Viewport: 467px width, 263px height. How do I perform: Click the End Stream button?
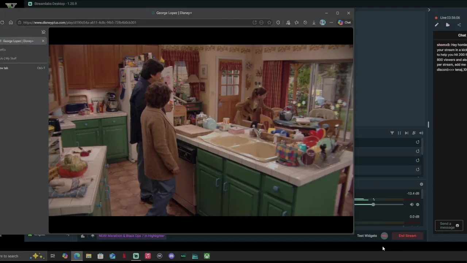pyautogui.click(x=407, y=236)
